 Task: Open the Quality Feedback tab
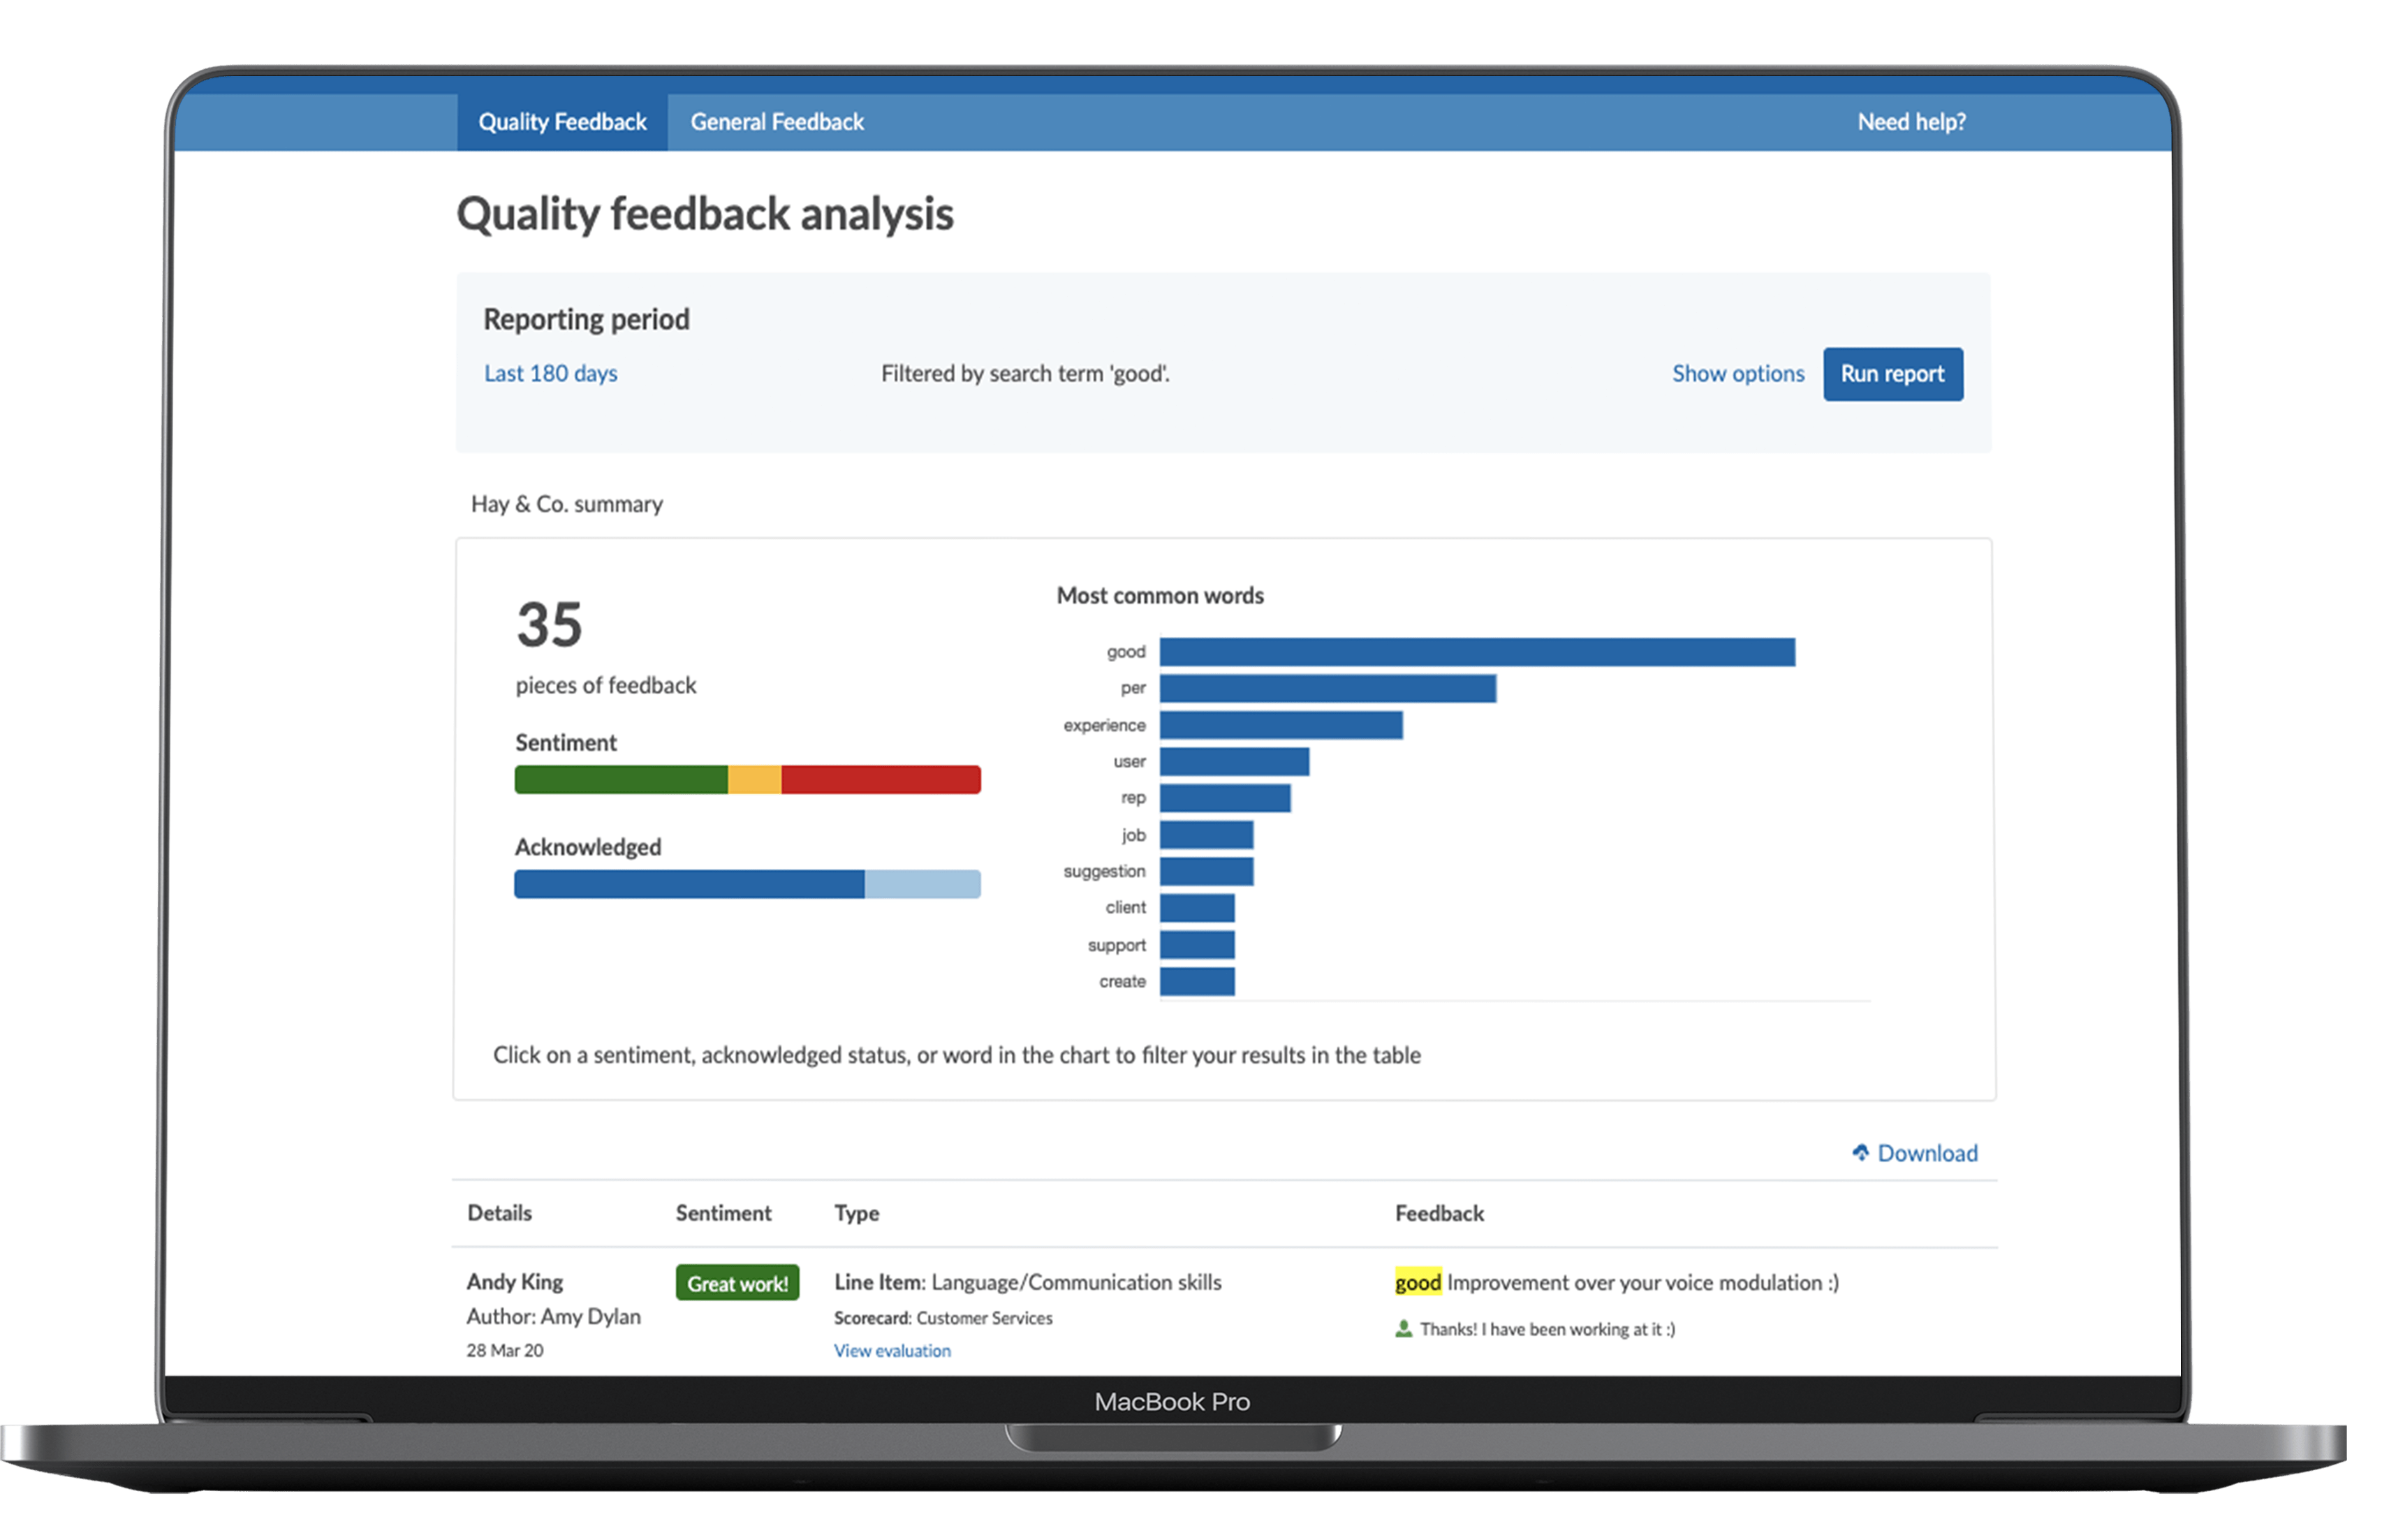(561, 122)
